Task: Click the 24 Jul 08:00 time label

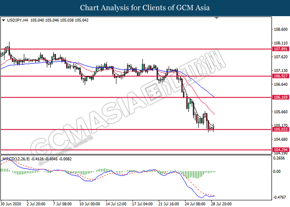Action: [195, 204]
